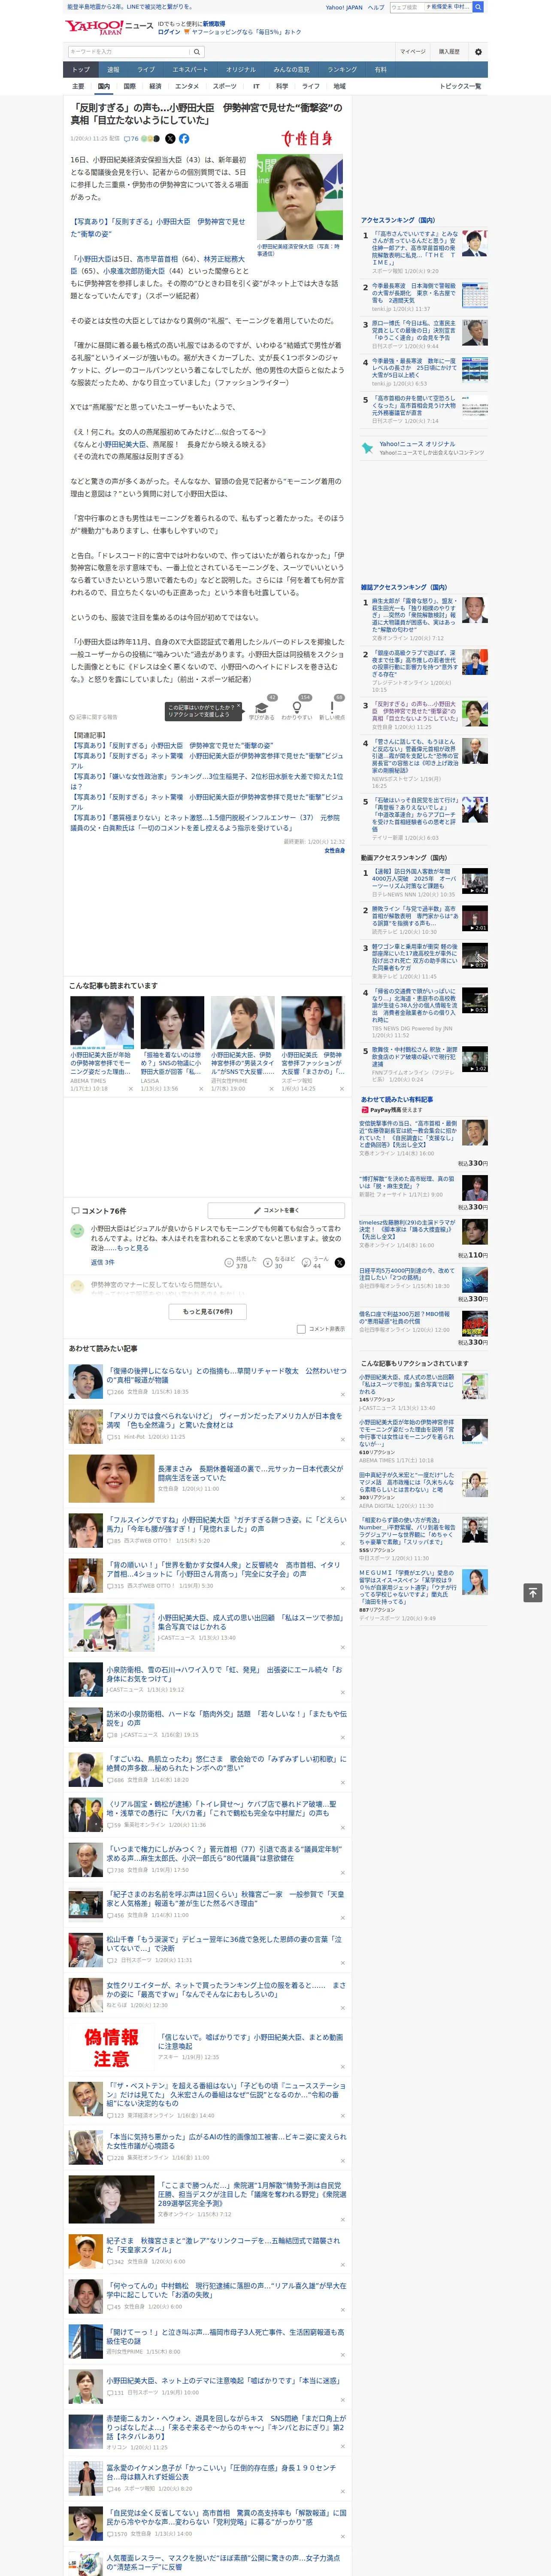Viewport: 551px width, 2576px height.
Task: Share article on X (Twitter) icon
Action: (x=170, y=139)
